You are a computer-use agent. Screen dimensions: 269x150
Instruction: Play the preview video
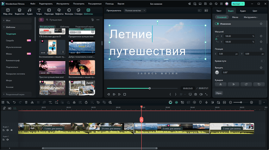119,94
